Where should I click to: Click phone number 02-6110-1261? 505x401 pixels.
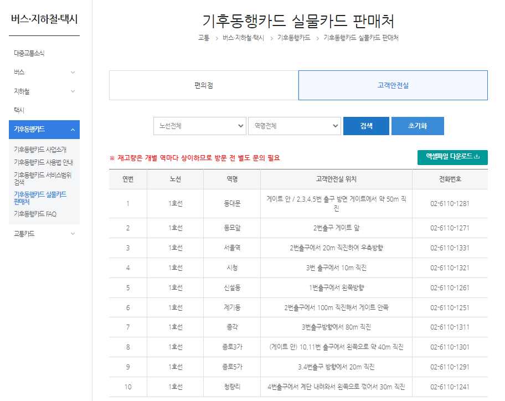click(x=450, y=287)
